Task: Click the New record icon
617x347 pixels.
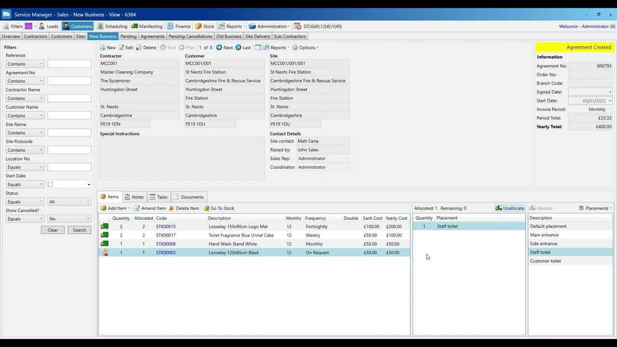Action: (x=103, y=48)
